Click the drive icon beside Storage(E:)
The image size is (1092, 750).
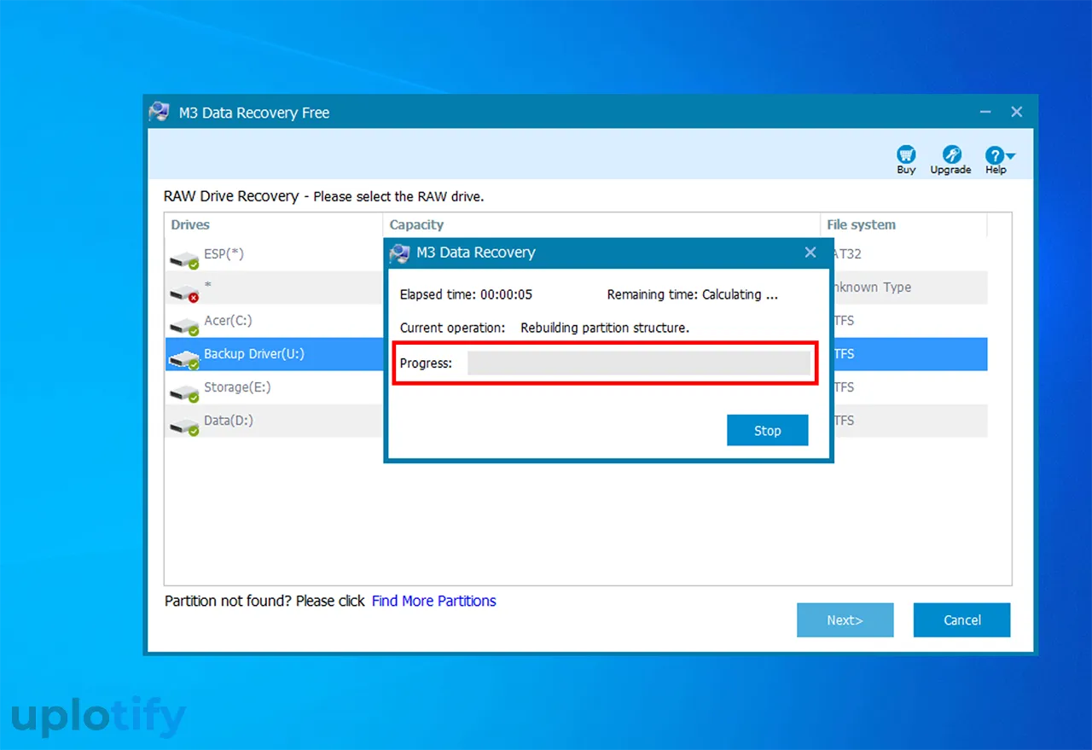tap(184, 392)
